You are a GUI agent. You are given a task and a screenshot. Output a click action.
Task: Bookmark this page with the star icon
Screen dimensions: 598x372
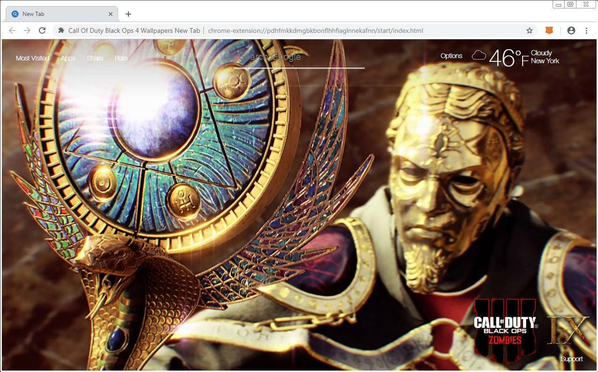(530, 30)
